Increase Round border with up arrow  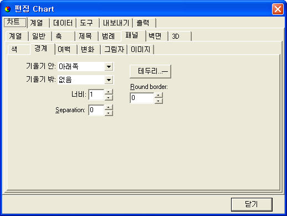pos(158,95)
